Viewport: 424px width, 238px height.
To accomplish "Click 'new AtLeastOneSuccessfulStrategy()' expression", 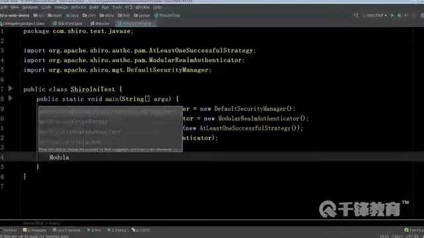I will 241,128.
